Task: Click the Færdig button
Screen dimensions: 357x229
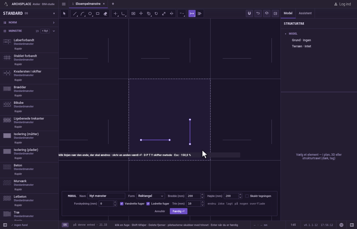Action: (x=178, y=211)
